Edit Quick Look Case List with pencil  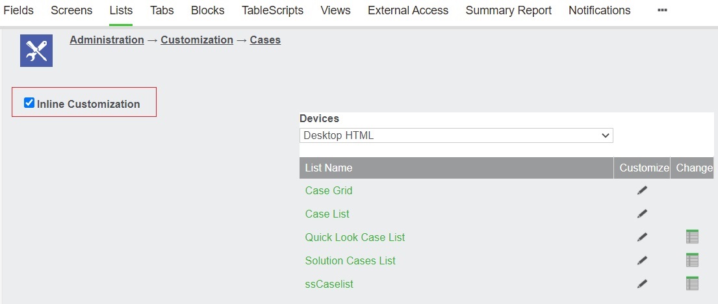coord(642,237)
